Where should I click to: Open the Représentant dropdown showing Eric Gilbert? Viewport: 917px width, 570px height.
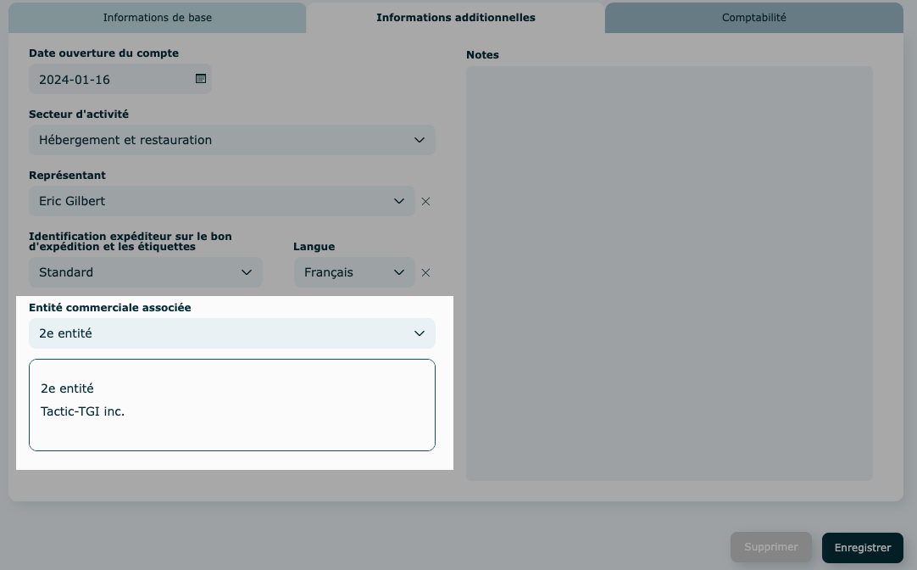pos(212,202)
